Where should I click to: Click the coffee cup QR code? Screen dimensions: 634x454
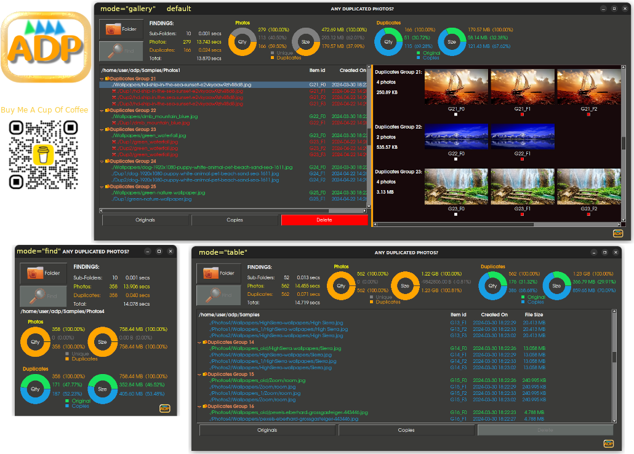43,155
